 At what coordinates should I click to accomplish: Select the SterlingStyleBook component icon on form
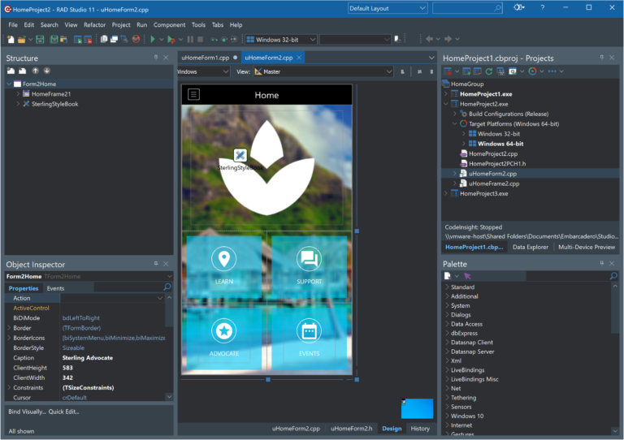pos(240,155)
